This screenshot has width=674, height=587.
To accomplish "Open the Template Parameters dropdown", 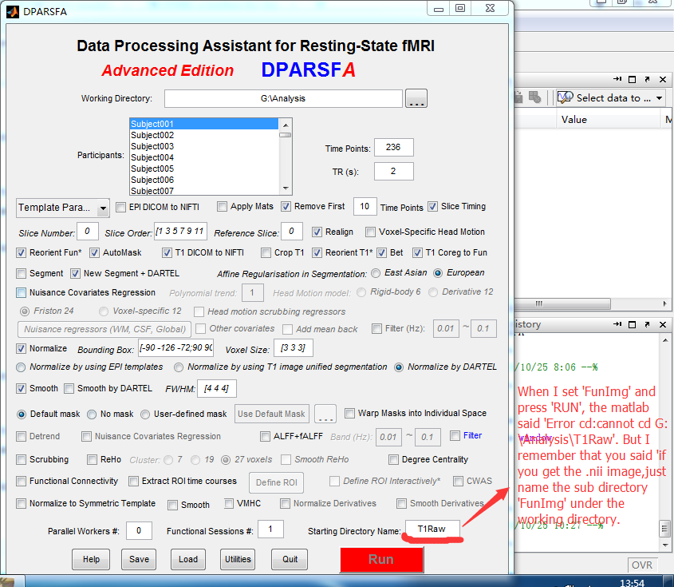I will click(x=63, y=208).
